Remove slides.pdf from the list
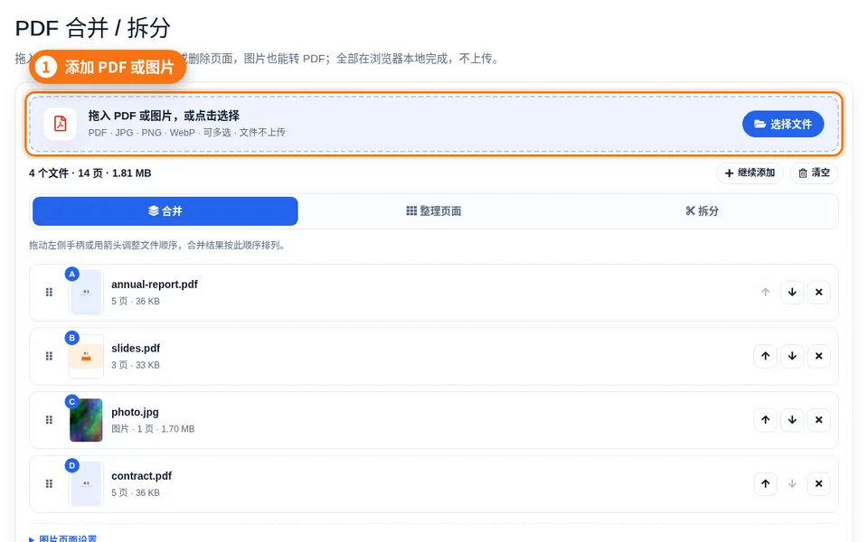The image size is (868, 542). click(819, 356)
